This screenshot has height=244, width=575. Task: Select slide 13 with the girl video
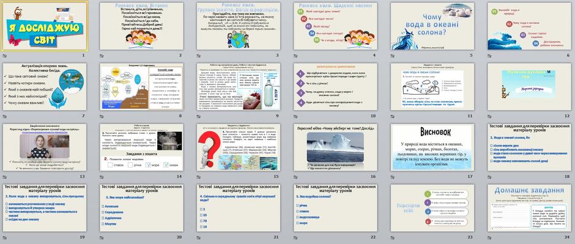[x=45, y=147]
